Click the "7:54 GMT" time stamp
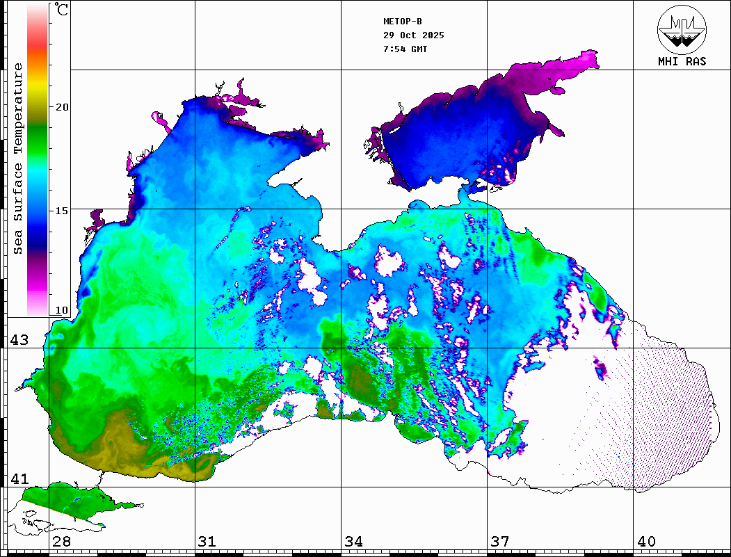 pos(405,49)
